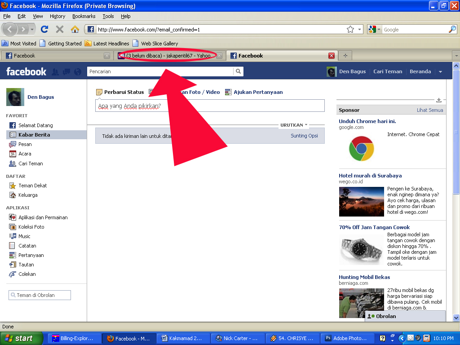460x345 pixels.
Task: Reload the page with the refresh icon
Action: [44, 29]
